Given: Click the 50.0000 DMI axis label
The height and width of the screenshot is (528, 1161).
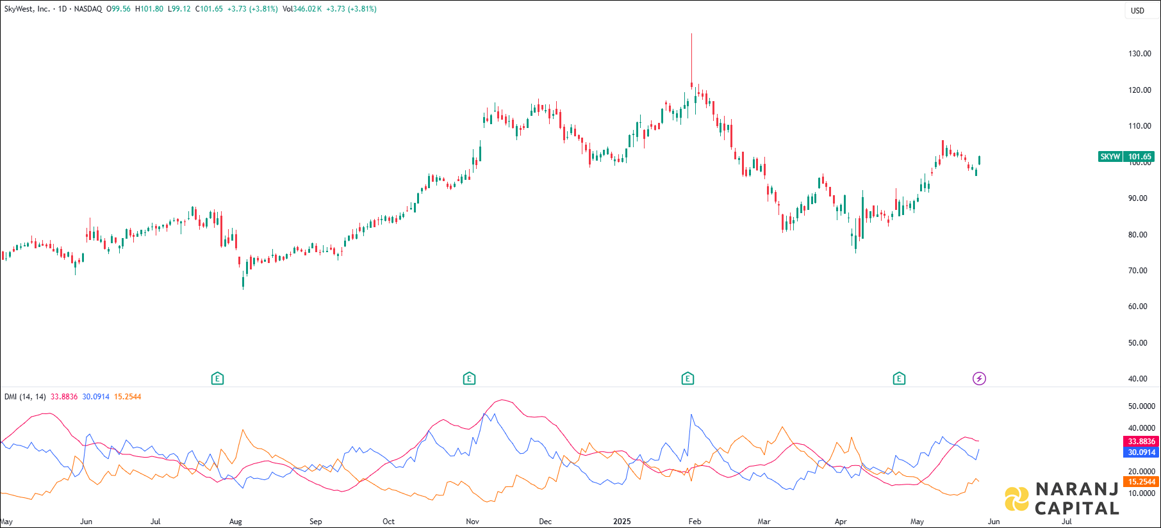Looking at the screenshot, I should click(1142, 406).
